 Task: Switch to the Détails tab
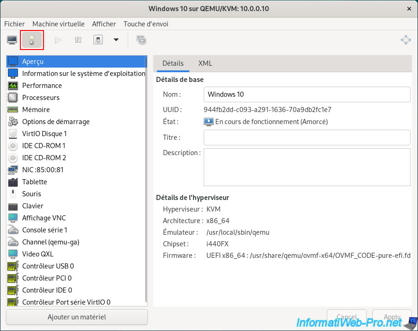(173, 63)
